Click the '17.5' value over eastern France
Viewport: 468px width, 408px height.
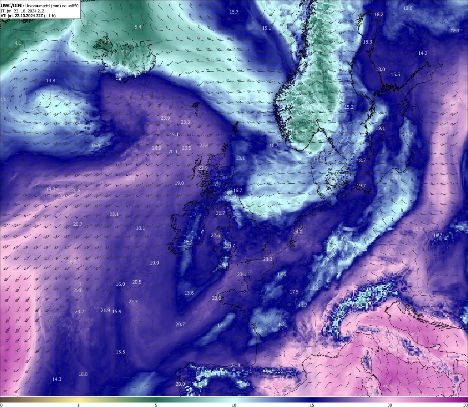pyautogui.click(x=294, y=292)
